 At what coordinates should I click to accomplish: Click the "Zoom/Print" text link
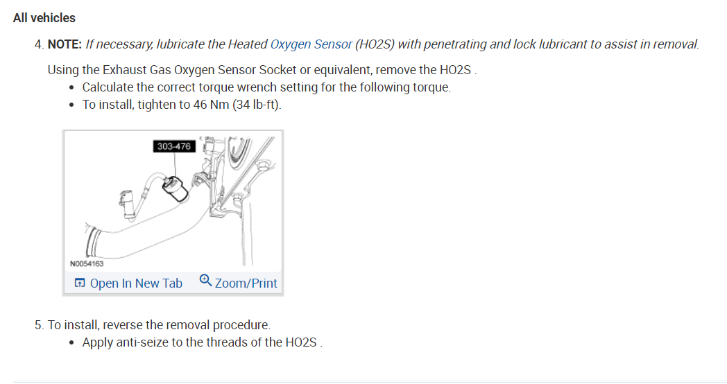coord(246,283)
